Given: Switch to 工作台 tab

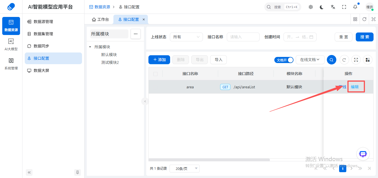Looking at the screenshot, I should [x=100, y=19].
